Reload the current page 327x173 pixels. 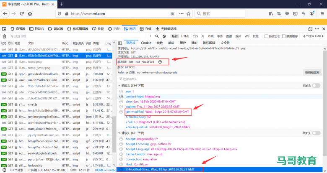[x=22, y=14]
